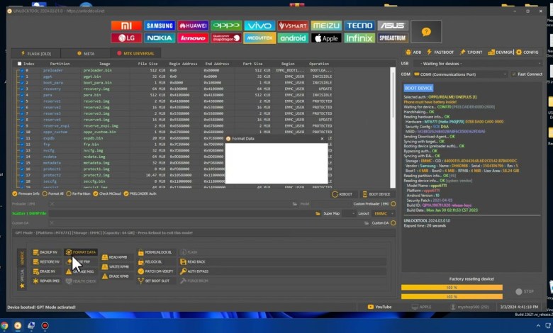The width and height of the screenshot is (553, 333).
Task: Enable the Custom Preloader EMI toggle
Action: pos(393,204)
